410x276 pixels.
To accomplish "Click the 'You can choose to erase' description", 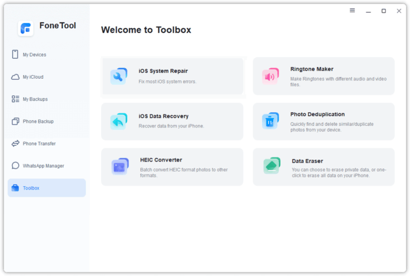I will click(x=339, y=173).
